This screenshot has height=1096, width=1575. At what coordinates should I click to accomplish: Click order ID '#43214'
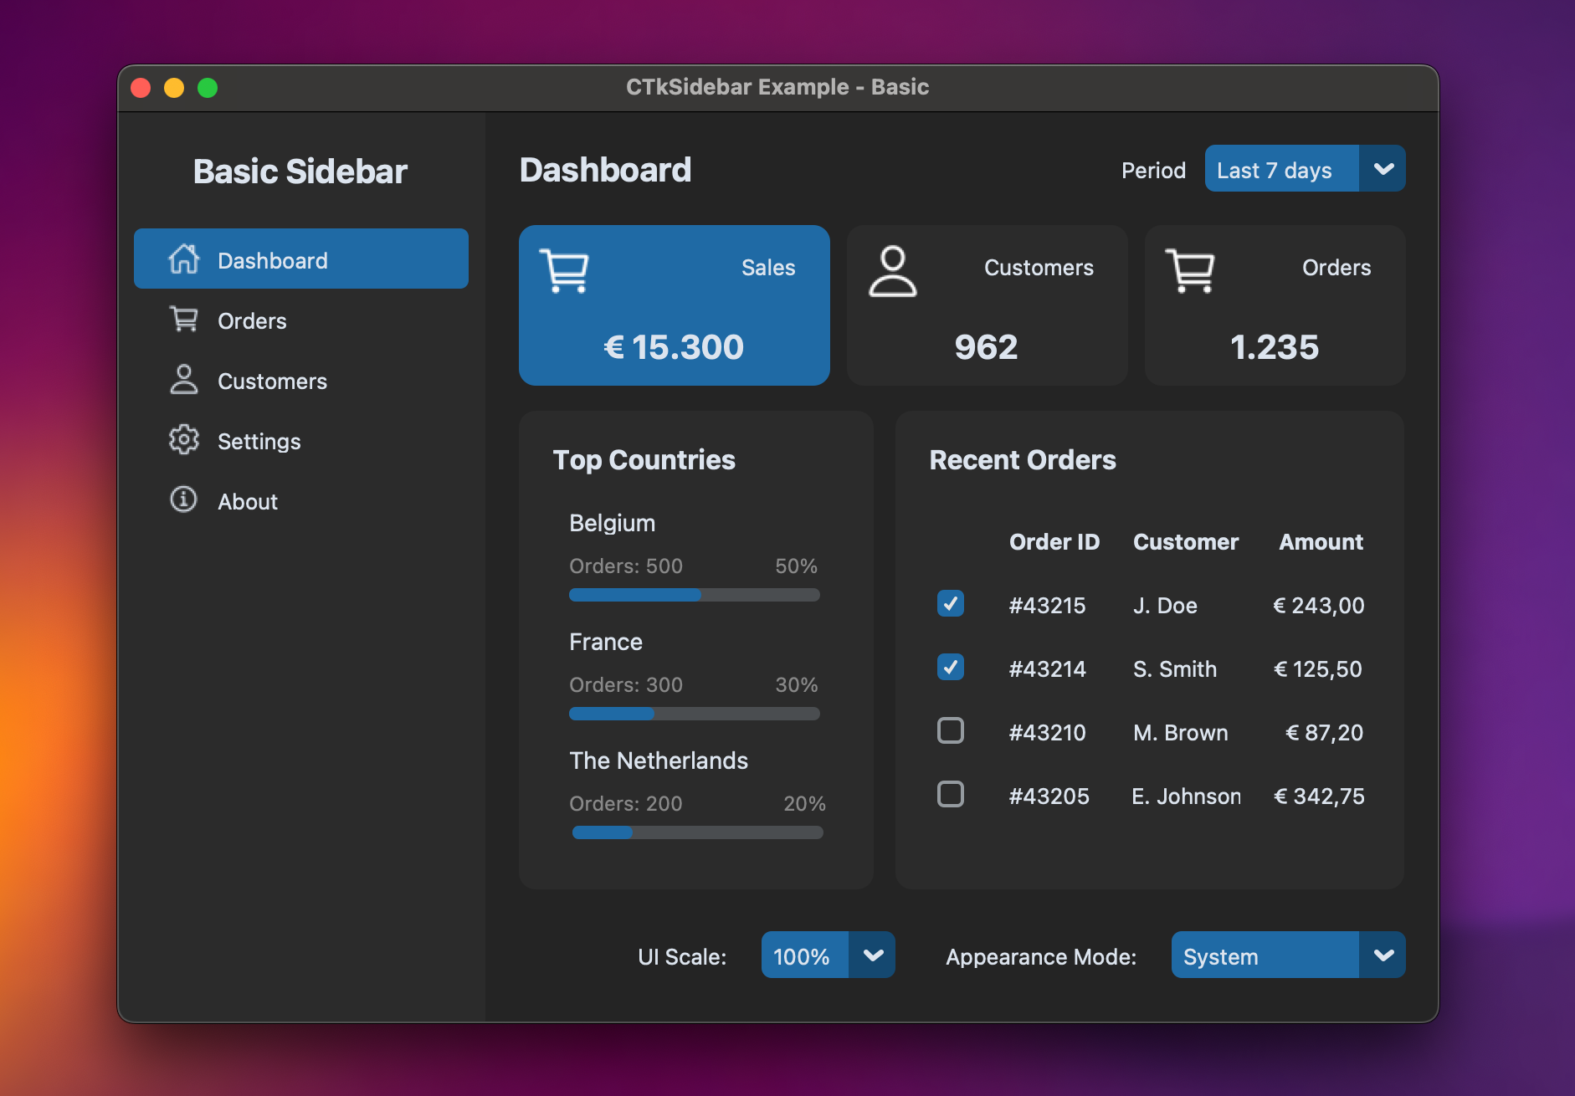point(1047,668)
